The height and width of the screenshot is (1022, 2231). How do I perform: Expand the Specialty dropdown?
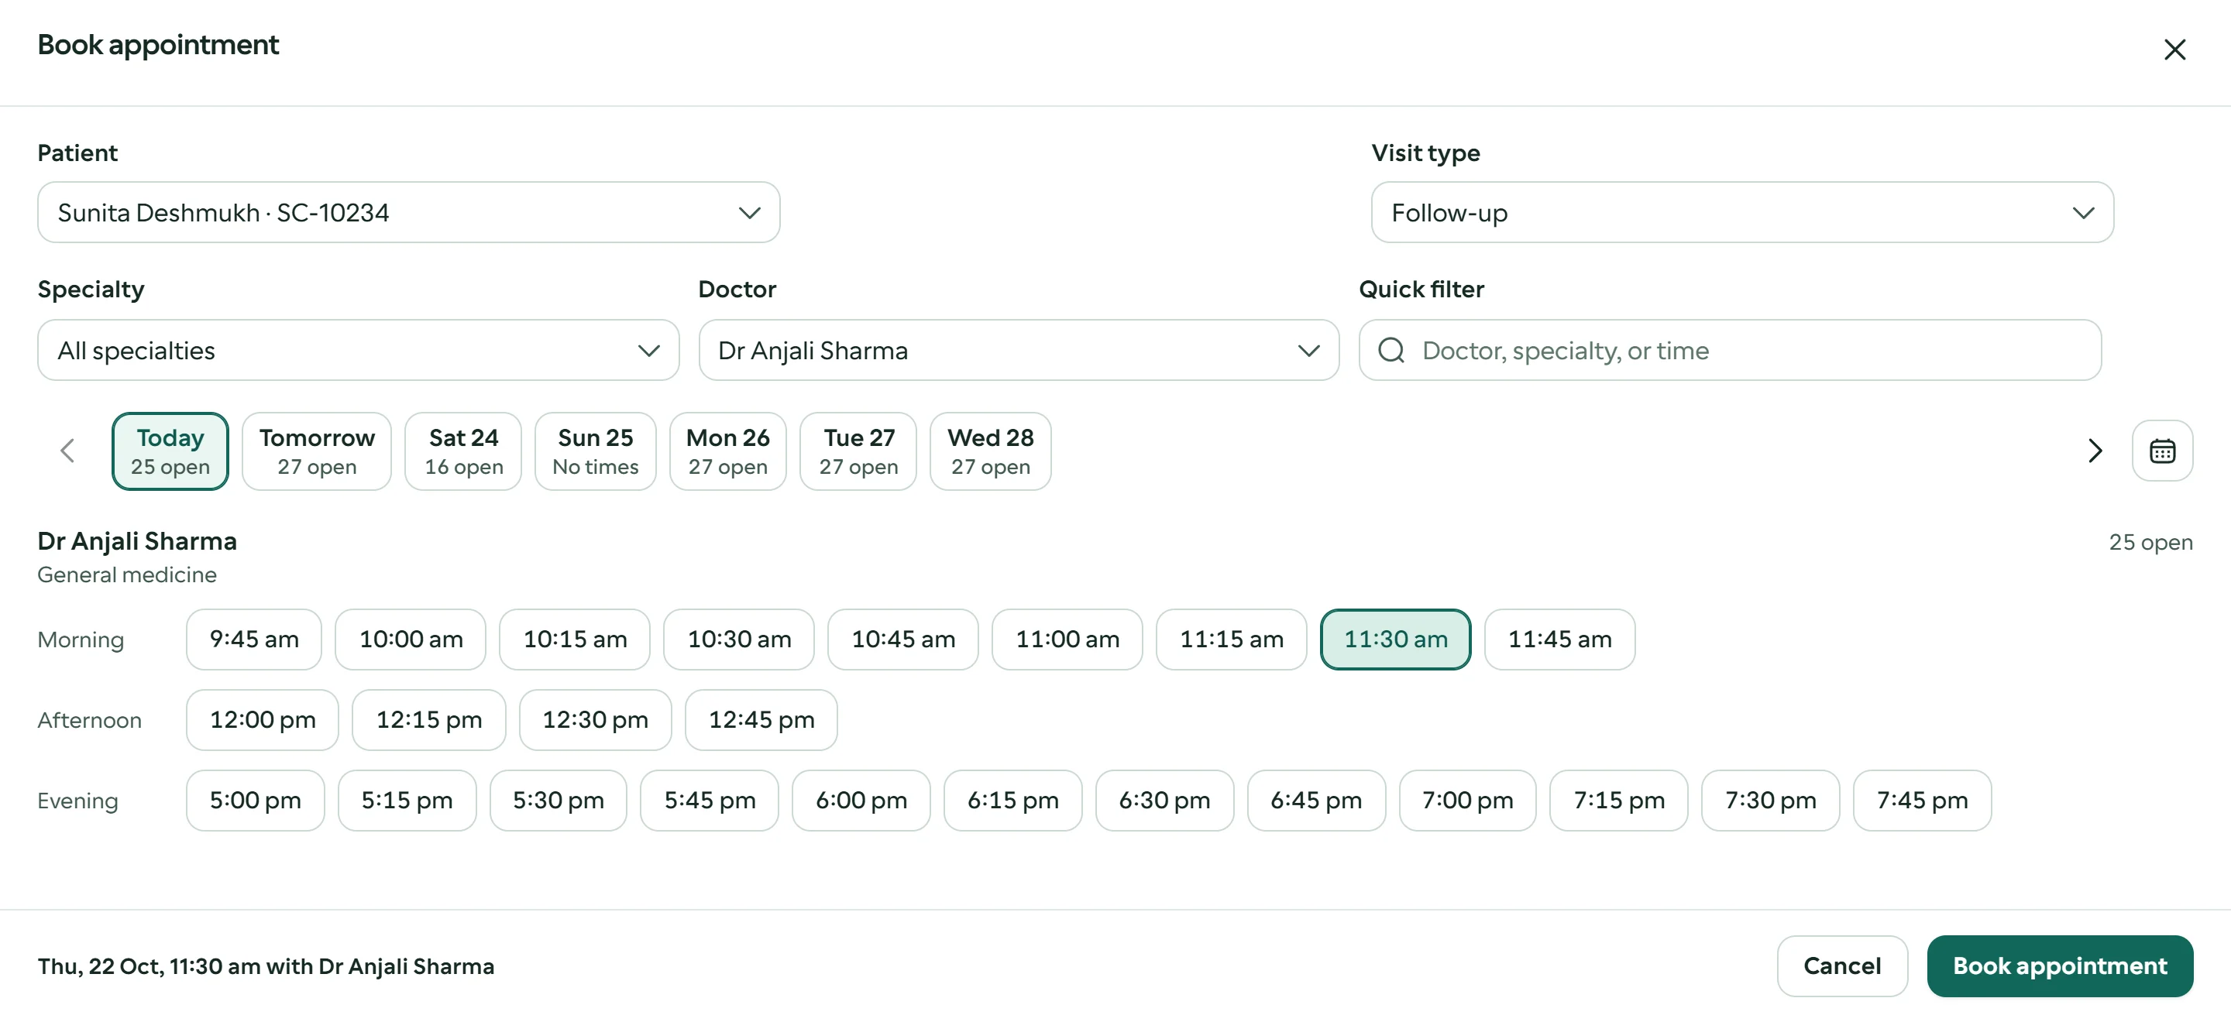click(x=359, y=351)
